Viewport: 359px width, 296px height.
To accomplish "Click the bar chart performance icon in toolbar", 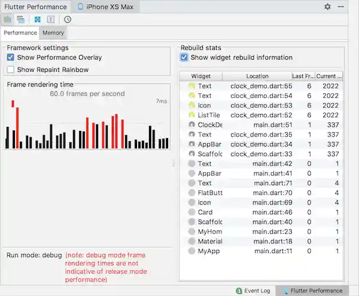I will click(x=8, y=20).
